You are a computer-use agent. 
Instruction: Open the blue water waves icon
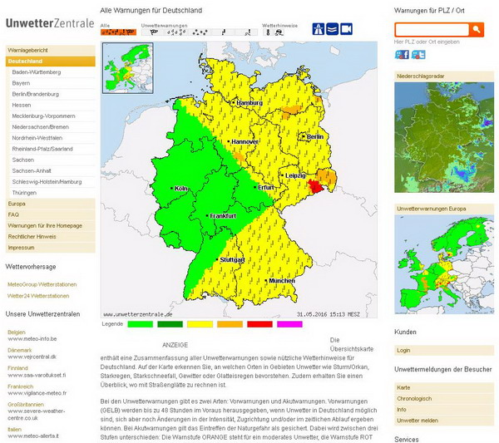click(332, 30)
